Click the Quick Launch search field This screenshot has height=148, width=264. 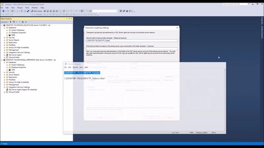tap(236, 4)
